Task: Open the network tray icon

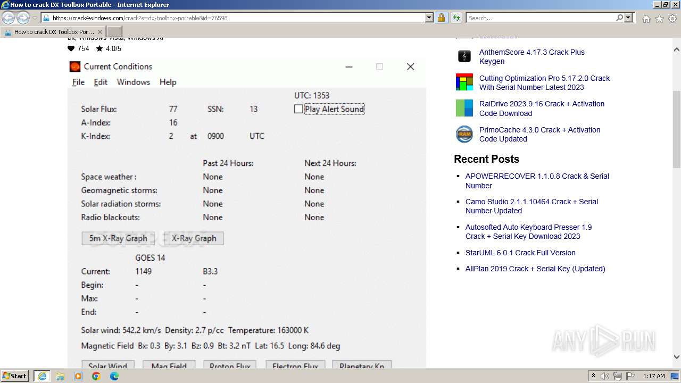Action: click(x=618, y=376)
